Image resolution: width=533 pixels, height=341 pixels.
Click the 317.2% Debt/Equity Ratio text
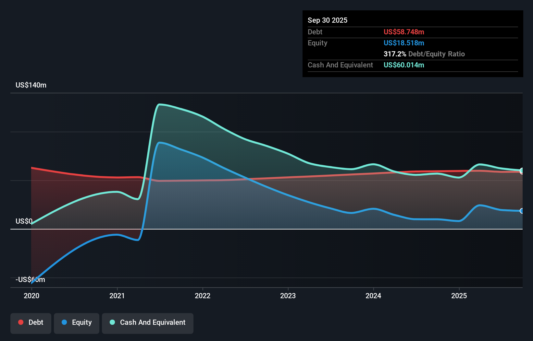424,54
